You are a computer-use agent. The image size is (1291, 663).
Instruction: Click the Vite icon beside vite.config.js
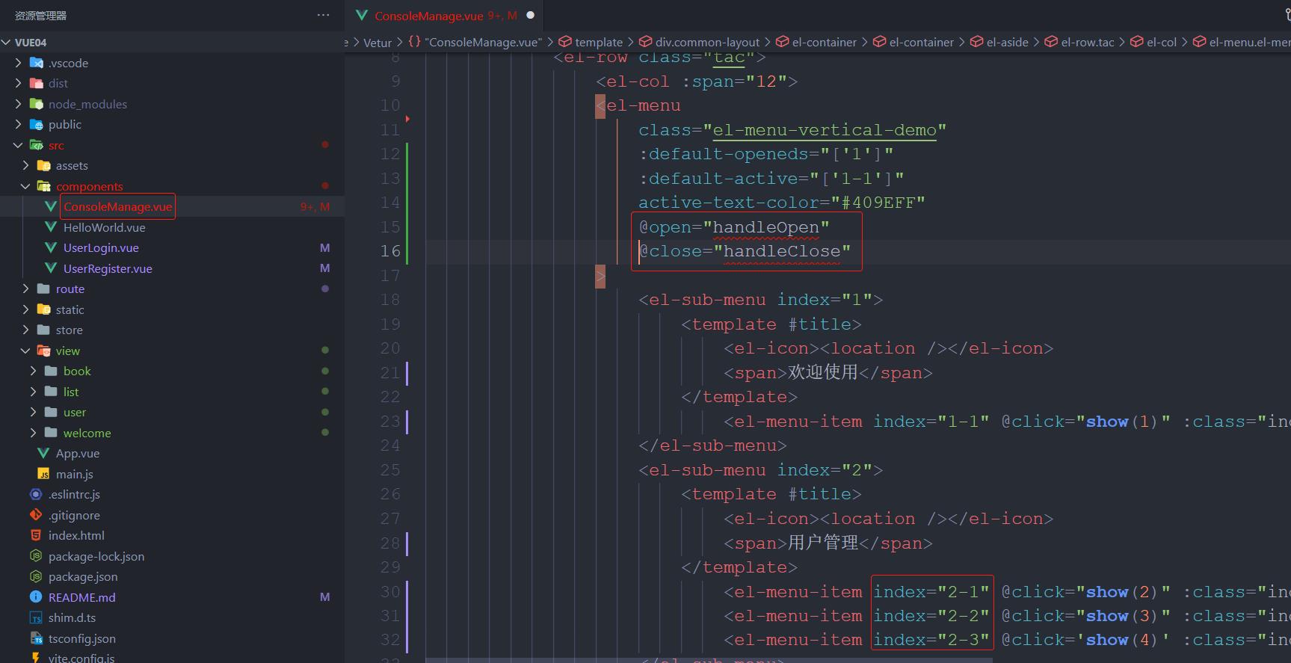(36, 658)
